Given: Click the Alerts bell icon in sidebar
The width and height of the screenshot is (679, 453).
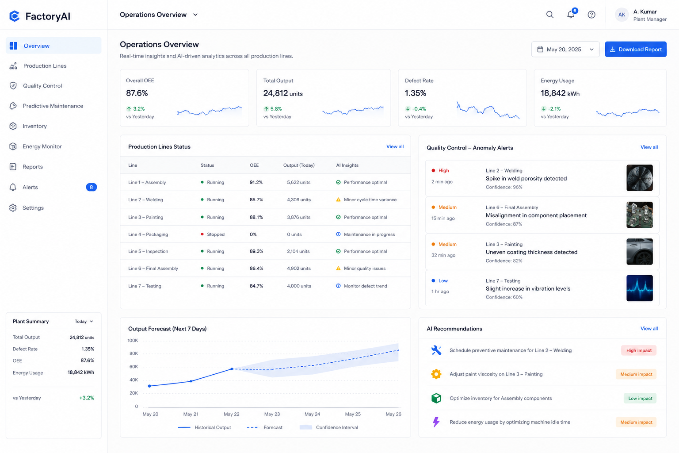Looking at the screenshot, I should (13, 187).
